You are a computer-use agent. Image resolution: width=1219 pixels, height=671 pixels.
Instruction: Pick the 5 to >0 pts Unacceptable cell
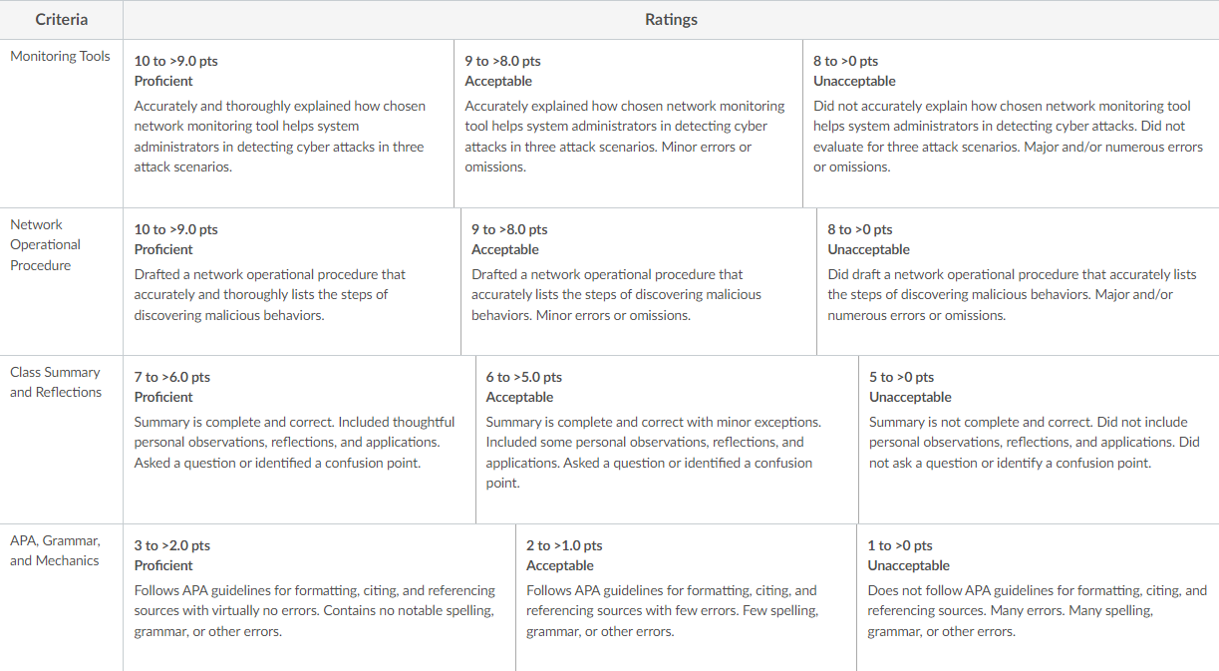tap(1039, 440)
